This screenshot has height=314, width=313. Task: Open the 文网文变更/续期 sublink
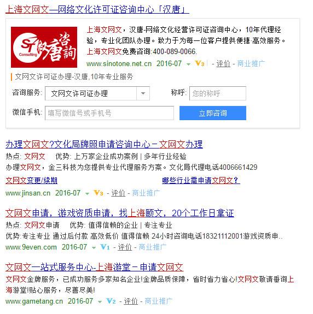31,180
